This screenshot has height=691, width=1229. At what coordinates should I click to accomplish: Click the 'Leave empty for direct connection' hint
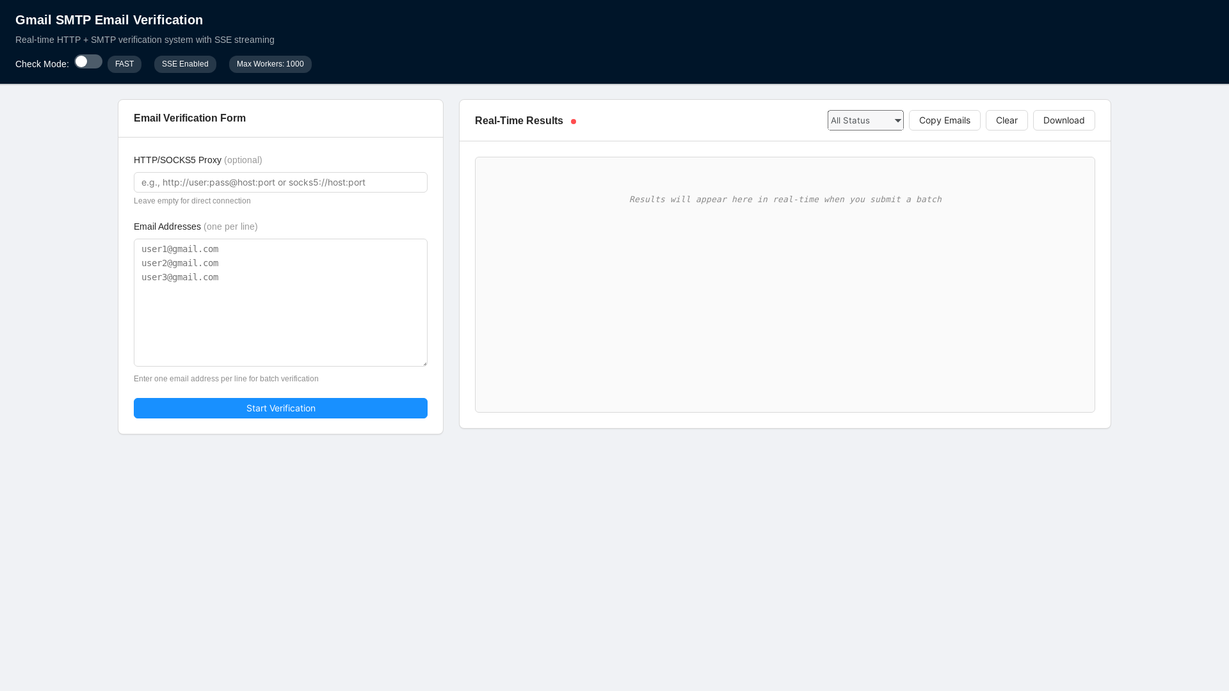pyautogui.click(x=192, y=201)
